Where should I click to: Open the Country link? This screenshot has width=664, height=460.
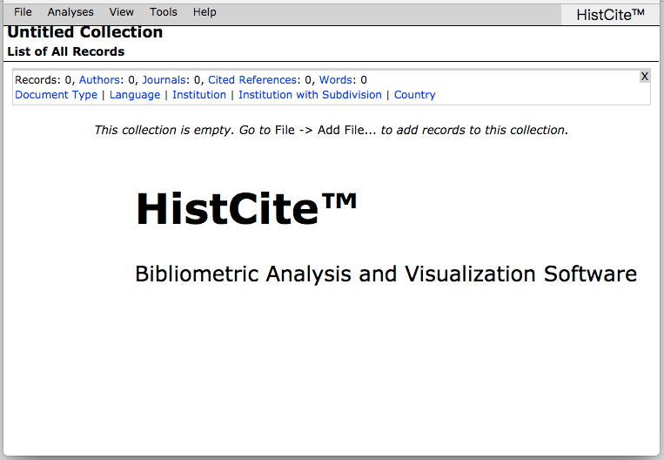pyautogui.click(x=414, y=95)
